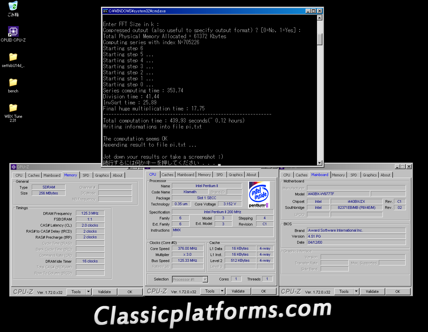The image size is (428, 332).
Task: Select Memory tab in right CPU-Z window
Action: click(338, 175)
